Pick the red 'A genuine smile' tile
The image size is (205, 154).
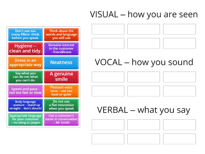pyautogui.click(x=61, y=77)
